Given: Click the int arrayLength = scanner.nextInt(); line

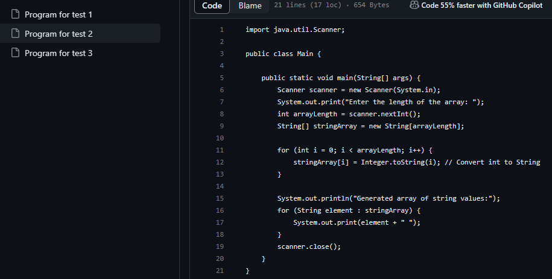Looking at the screenshot, I should [x=349, y=114].
